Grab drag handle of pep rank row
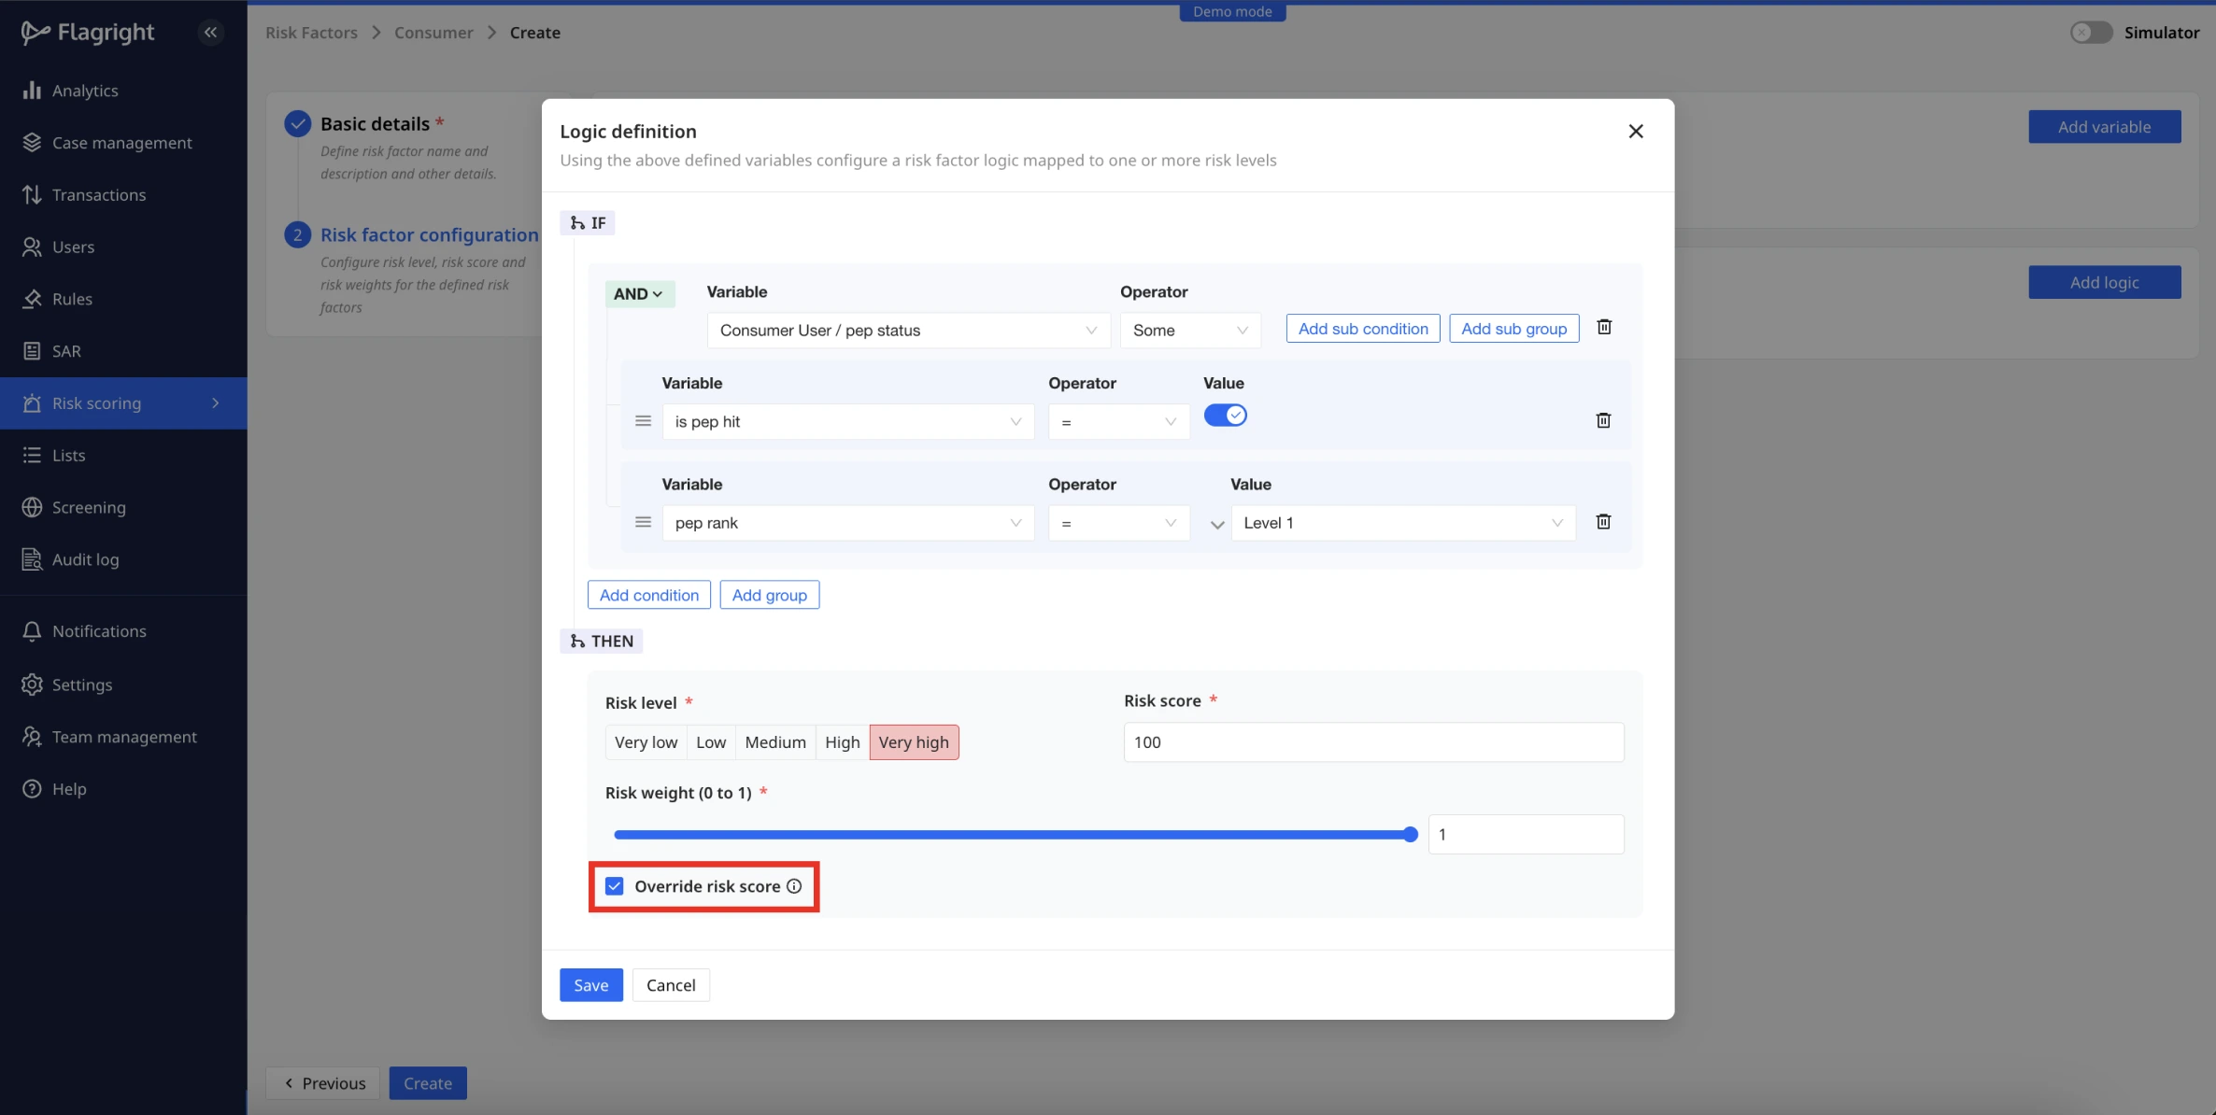2216x1115 pixels. coord(643,522)
